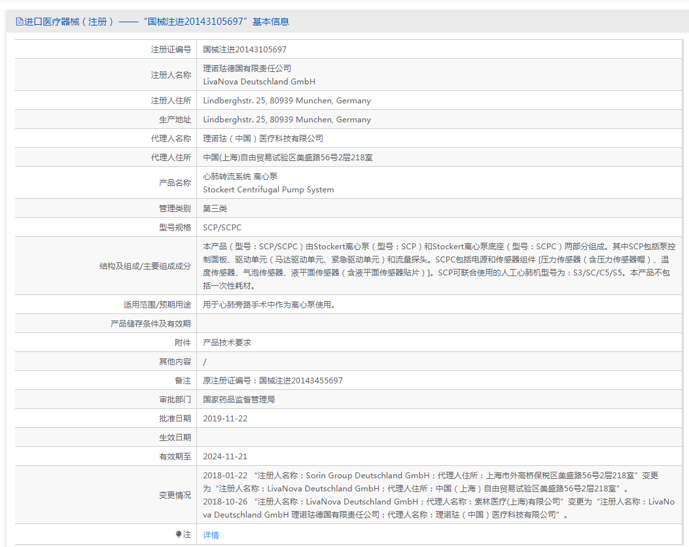Image resolution: width=689 pixels, height=547 pixels.
Task: Select agent name 理诺珐（中国）医疗科技有限公司
Action: point(263,139)
